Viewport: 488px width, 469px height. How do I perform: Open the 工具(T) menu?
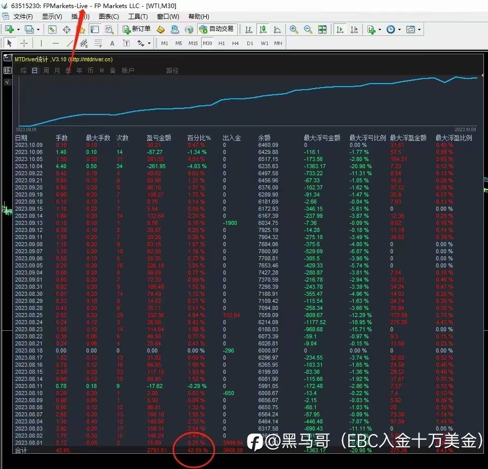pyautogui.click(x=138, y=17)
